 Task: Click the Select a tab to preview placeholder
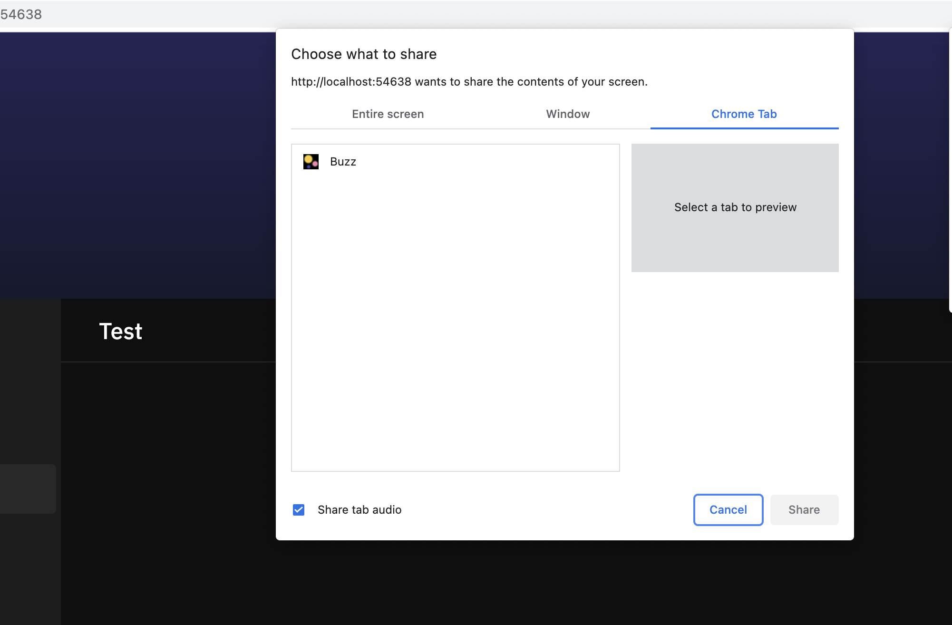735,207
